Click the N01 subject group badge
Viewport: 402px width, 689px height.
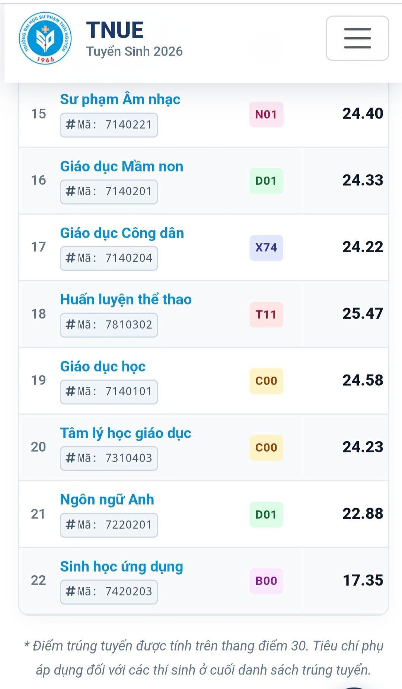pos(266,114)
